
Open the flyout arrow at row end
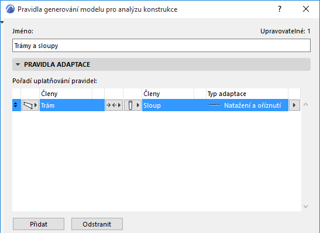point(294,105)
